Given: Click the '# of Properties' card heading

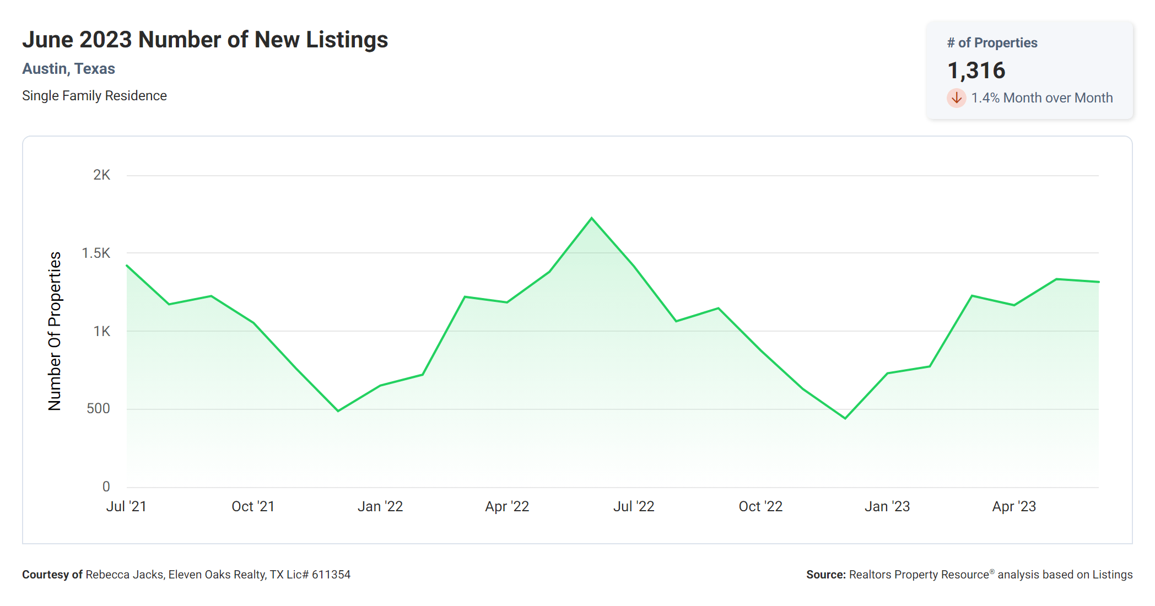Looking at the screenshot, I should [992, 43].
